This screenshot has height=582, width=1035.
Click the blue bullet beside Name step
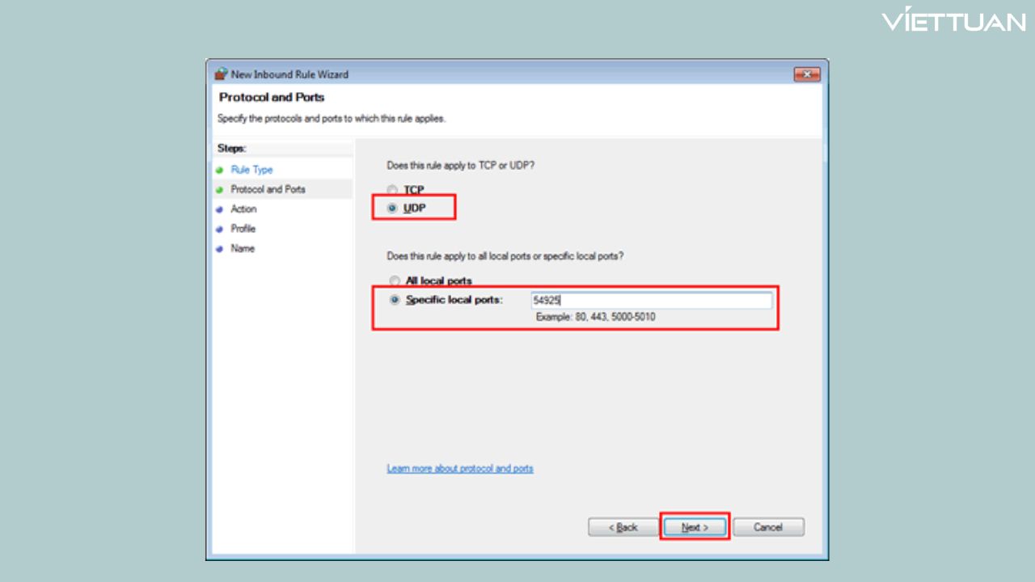point(219,249)
